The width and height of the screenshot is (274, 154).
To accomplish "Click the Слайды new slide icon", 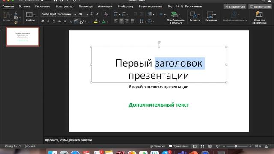I will [29, 15].
